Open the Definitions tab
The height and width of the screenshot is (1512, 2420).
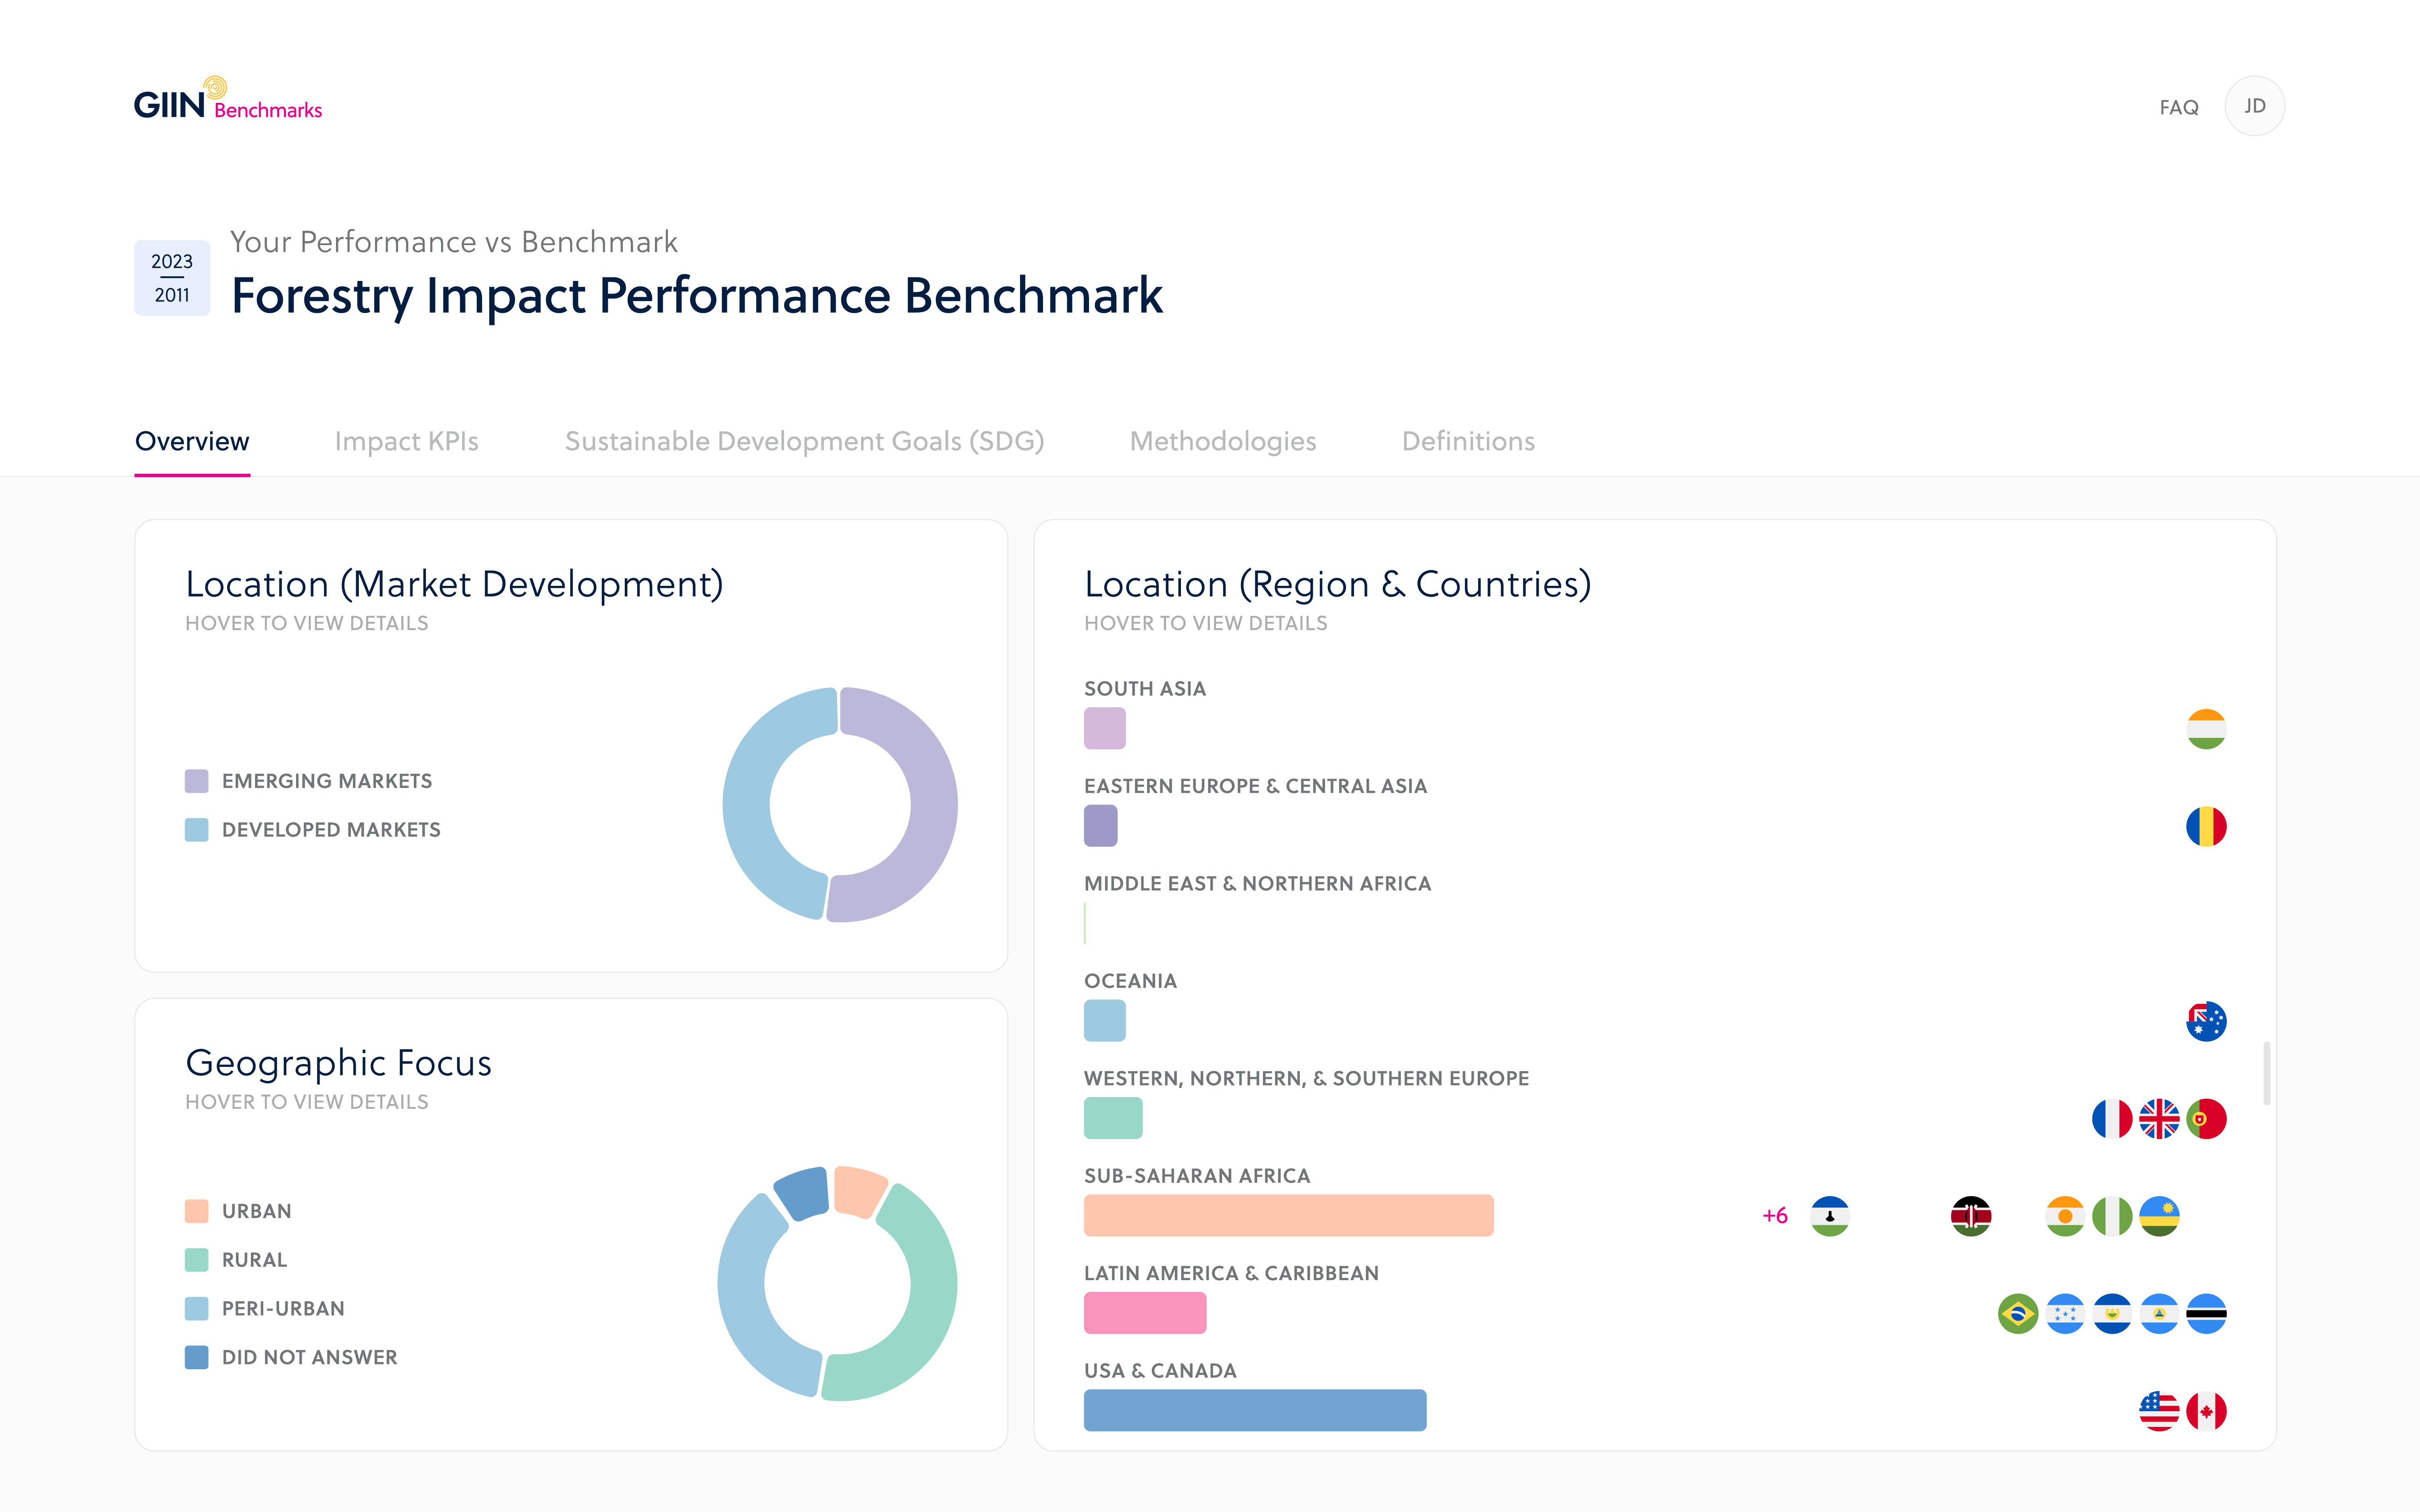coord(1468,441)
